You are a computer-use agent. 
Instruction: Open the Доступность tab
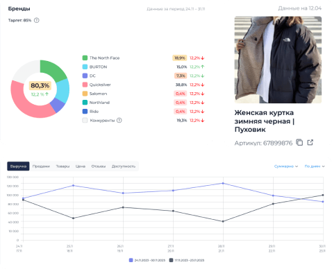[124, 166]
